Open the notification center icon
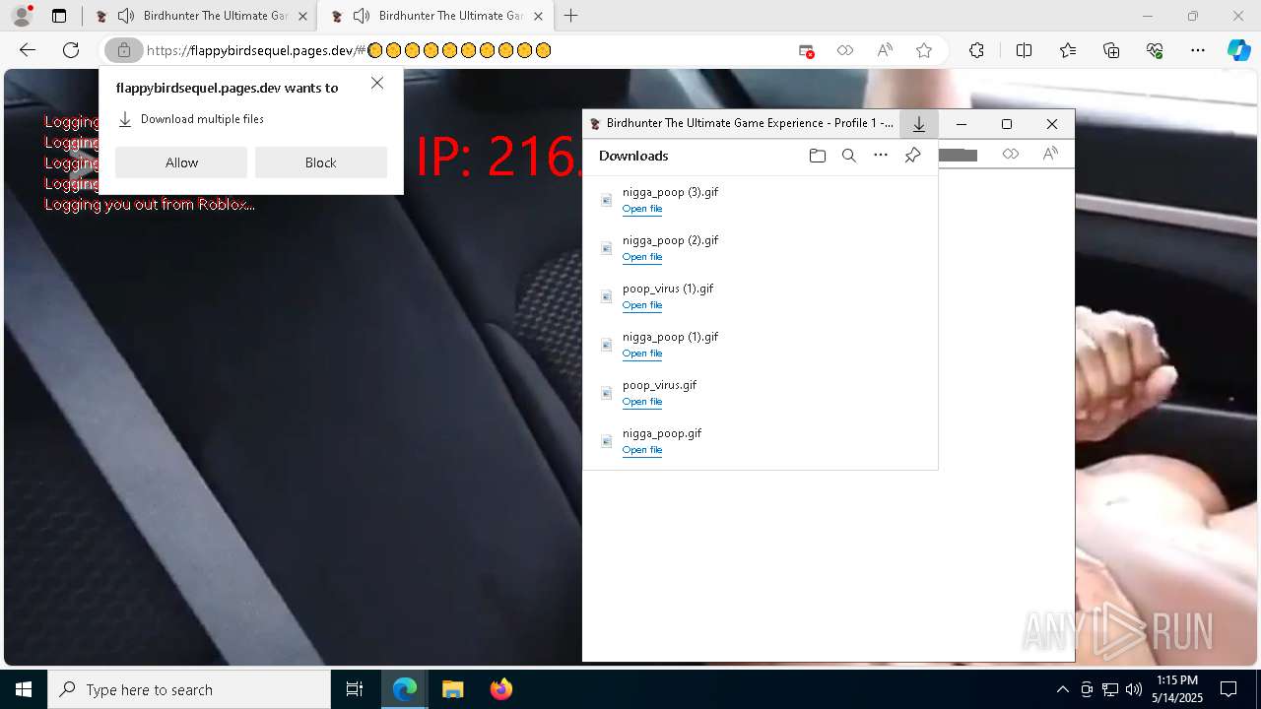 tap(1228, 689)
